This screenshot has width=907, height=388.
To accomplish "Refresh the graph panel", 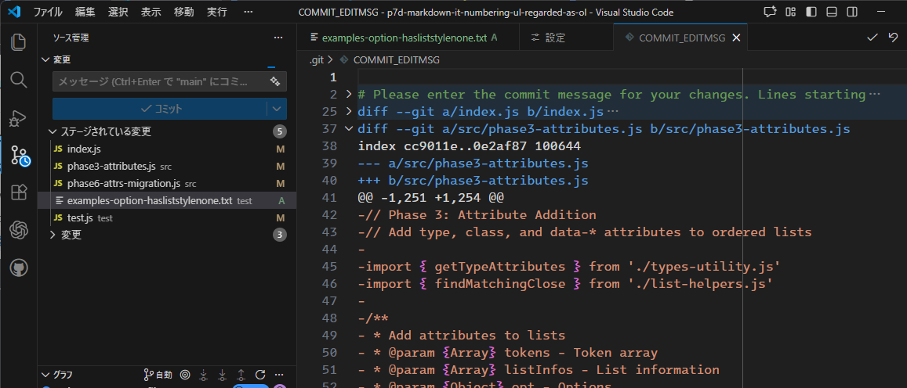I will tap(260, 375).
